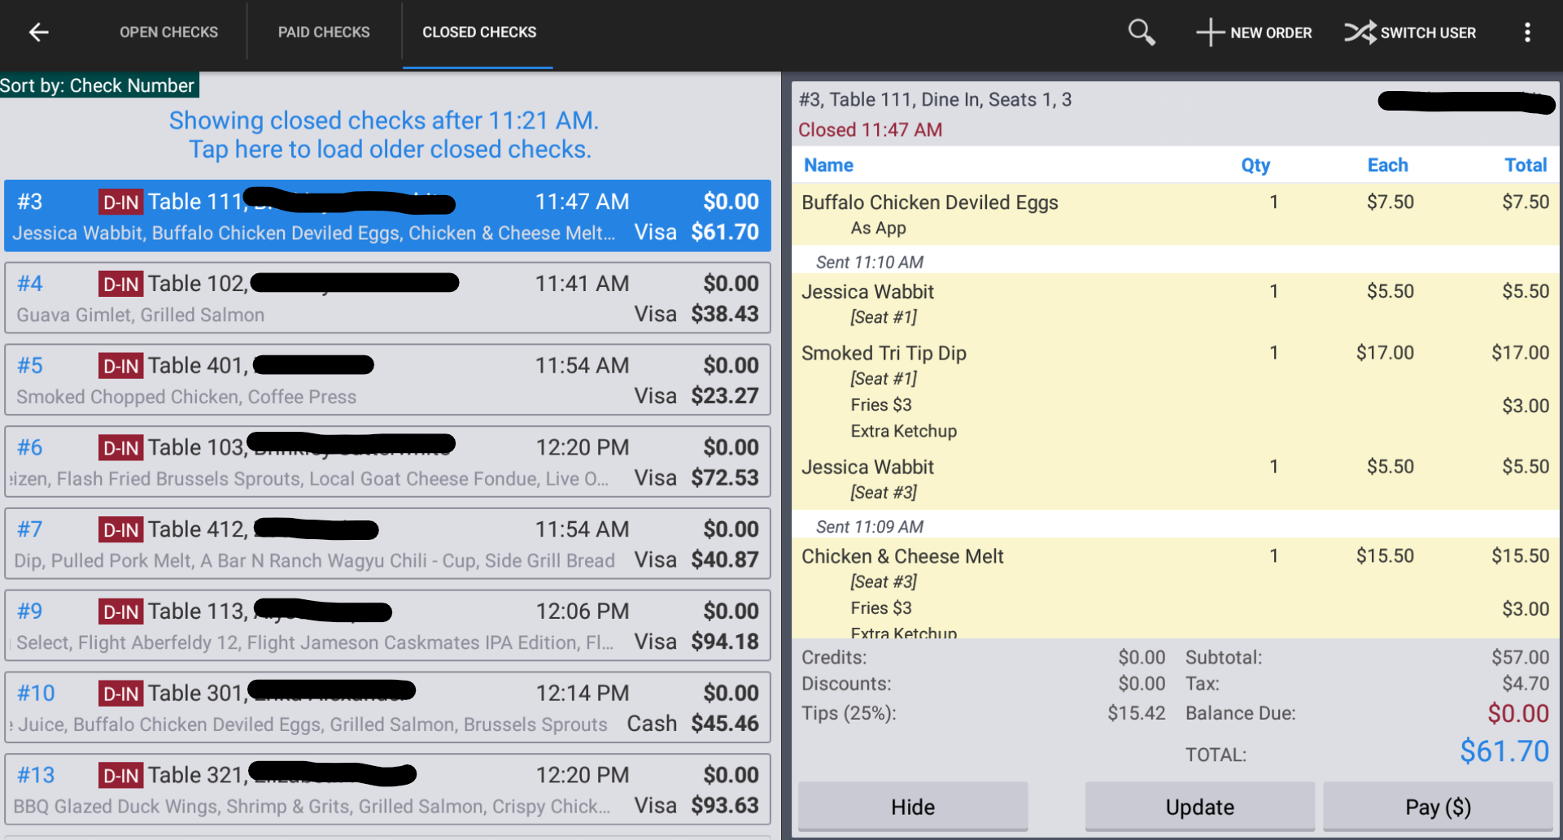Switch to the Open Checks tab
1563x840 pixels.
168,33
